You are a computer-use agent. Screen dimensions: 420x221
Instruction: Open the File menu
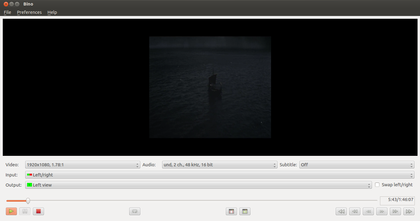(7, 12)
